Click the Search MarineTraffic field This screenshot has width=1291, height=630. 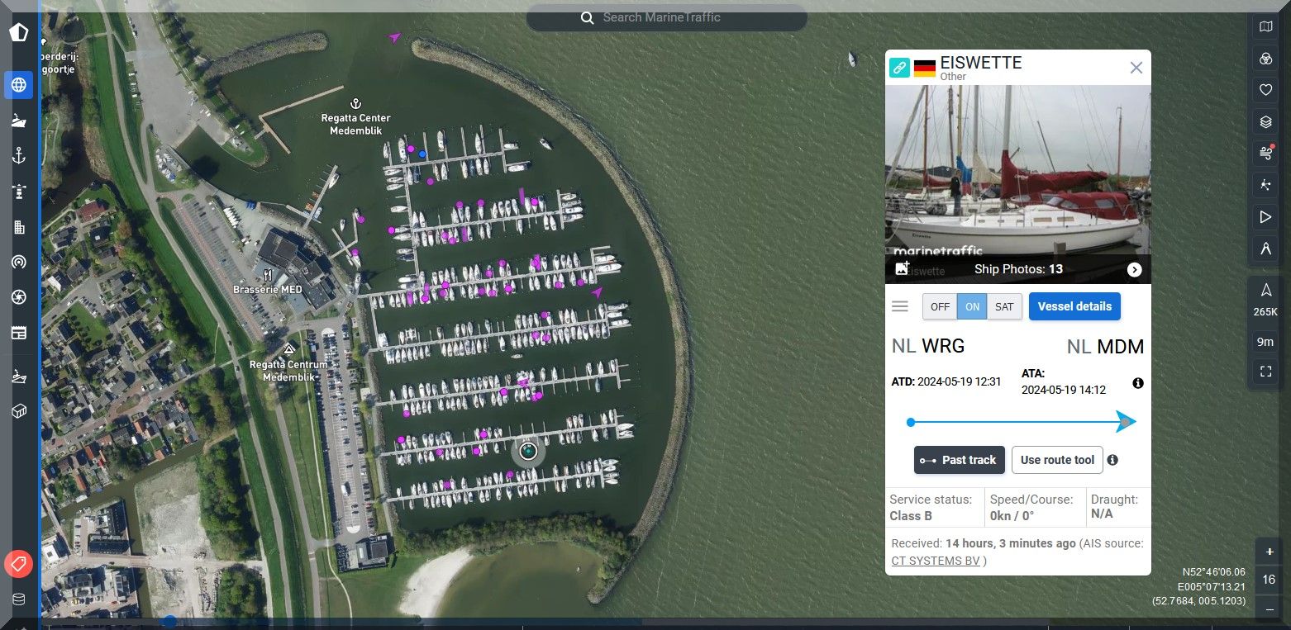[667, 17]
